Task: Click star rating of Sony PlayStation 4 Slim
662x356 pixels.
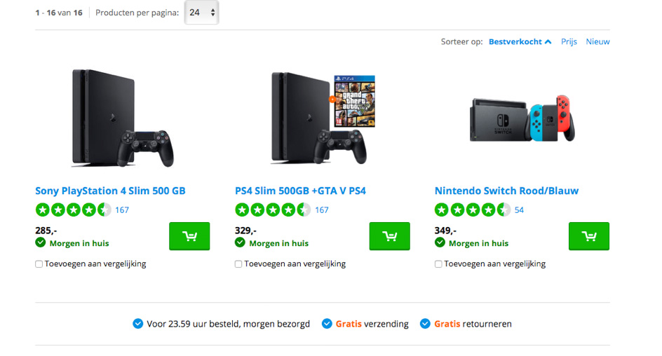Action: point(73,210)
